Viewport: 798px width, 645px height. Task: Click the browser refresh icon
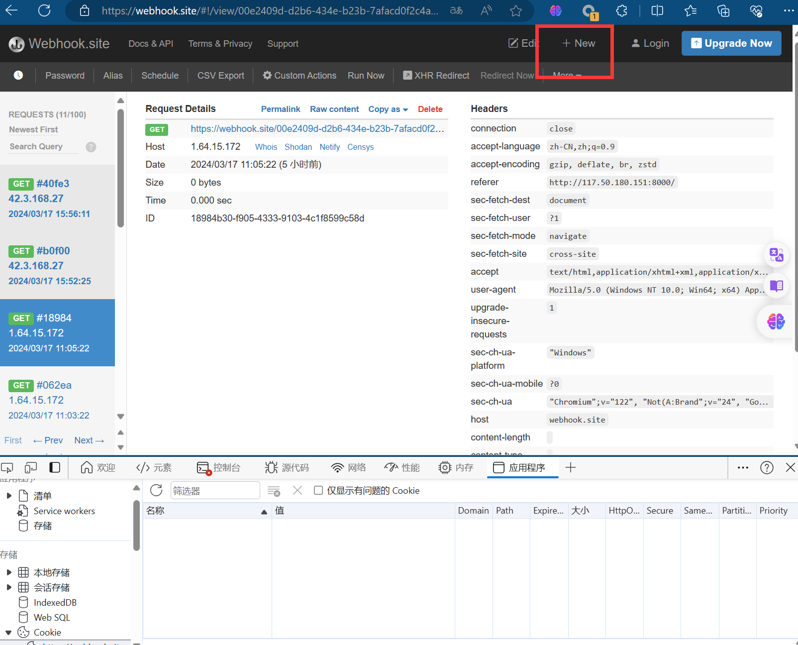coord(44,10)
